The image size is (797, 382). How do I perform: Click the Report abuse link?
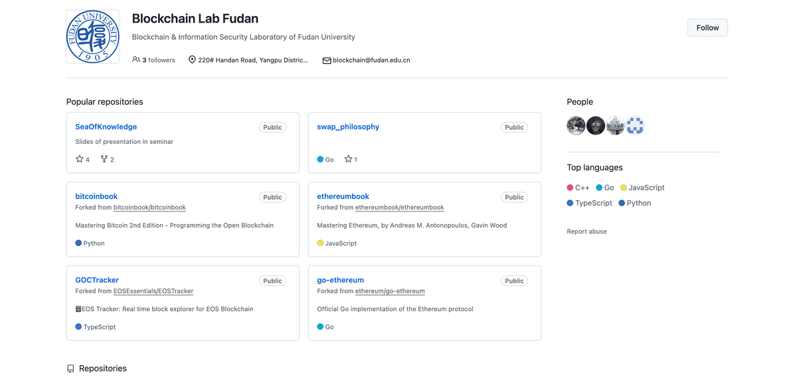click(586, 231)
